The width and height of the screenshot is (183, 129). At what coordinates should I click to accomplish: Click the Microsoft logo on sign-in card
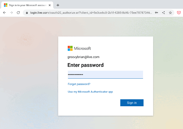(79, 48)
